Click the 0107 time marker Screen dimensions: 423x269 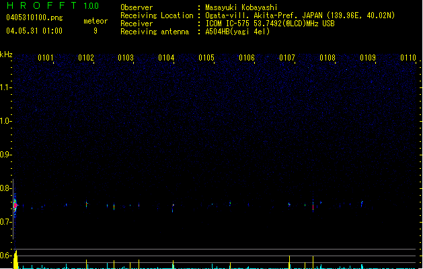coord(287,58)
